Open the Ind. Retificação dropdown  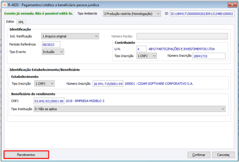(x=70, y=36)
